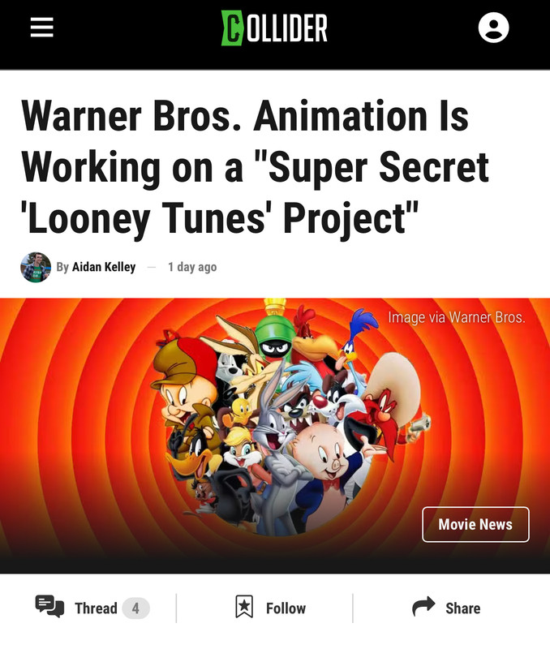This screenshot has width=550, height=649.
Task: Click the Image via Warner Bros. credit
Action: coord(457,317)
